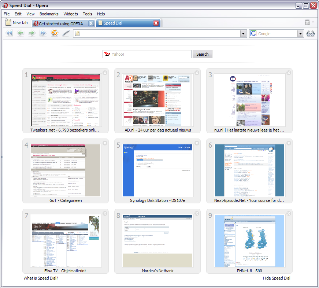Click the Search button beside Yahoo! field
Image resolution: width=319 pixels, height=288 pixels.
(x=202, y=54)
